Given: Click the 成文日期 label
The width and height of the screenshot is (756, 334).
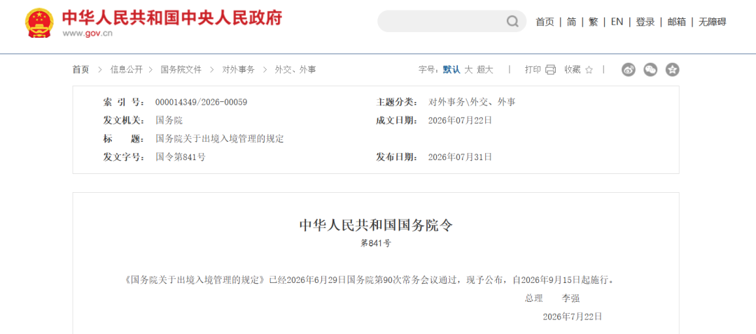Looking at the screenshot, I should (x=398, y=121).
